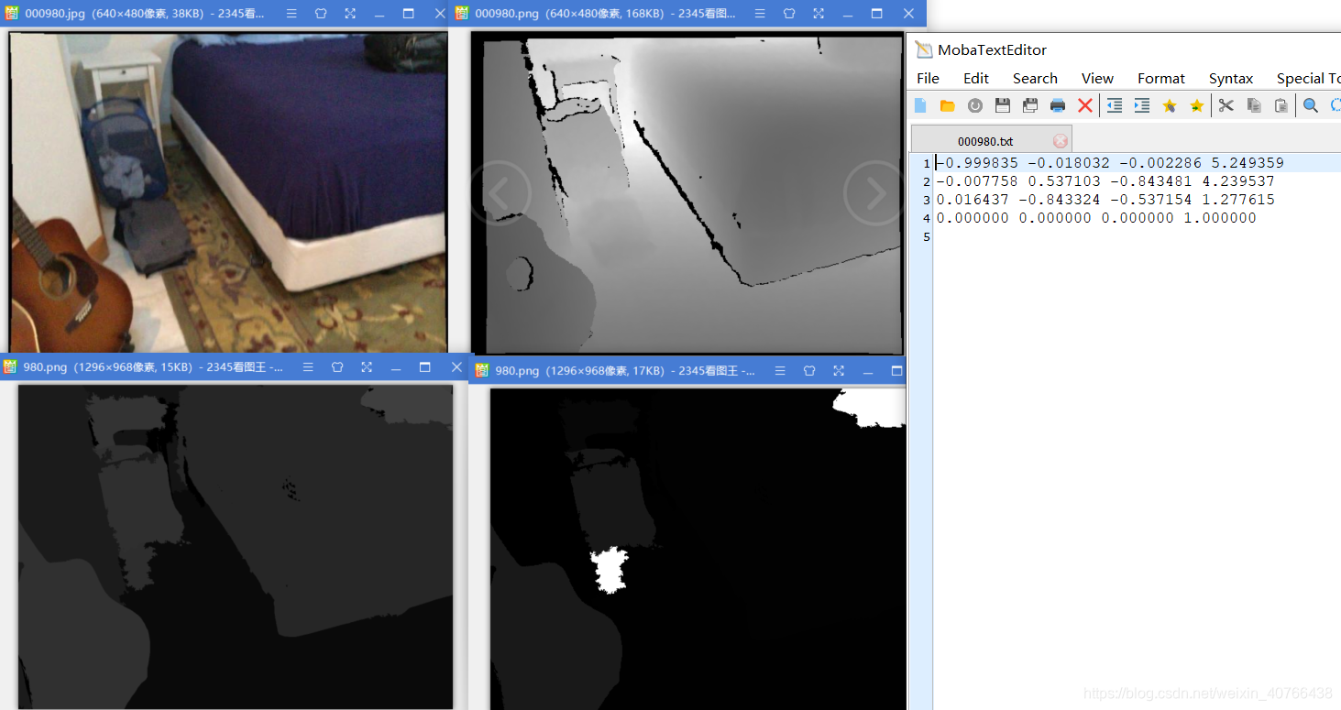Screen dimensions: 1341x710
Task: Click the fullscreen icon in the 17KB 980.png viewer
Action: [x=839, y=370]
